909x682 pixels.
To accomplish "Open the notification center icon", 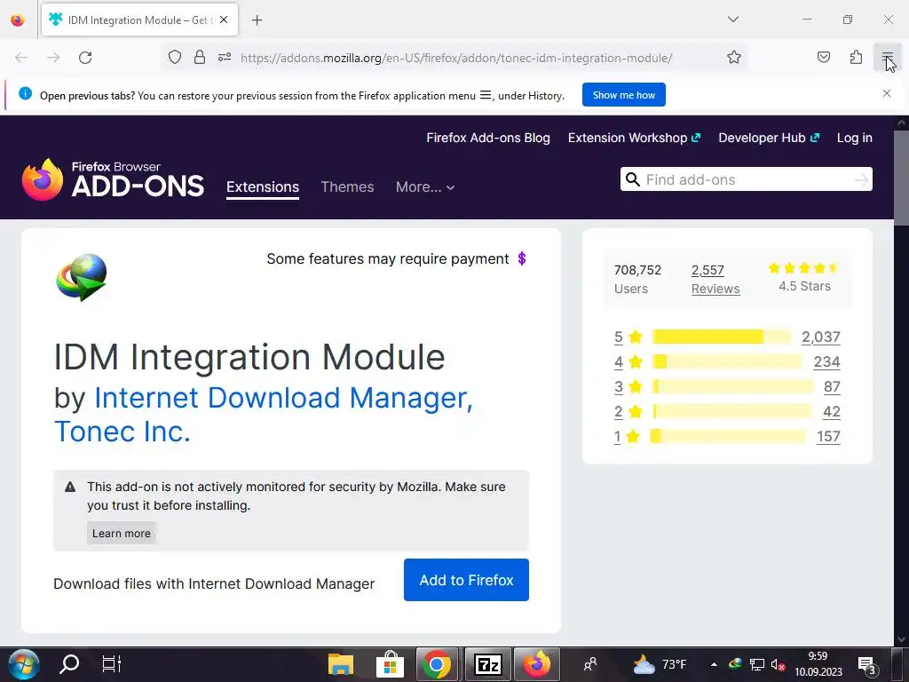I will click(x=866, y=666).
